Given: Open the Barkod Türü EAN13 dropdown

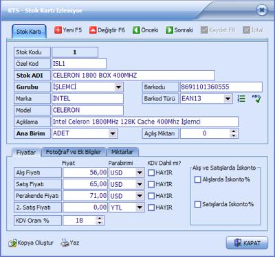Looking at the screenshot, I should click(x=228, y=99).
